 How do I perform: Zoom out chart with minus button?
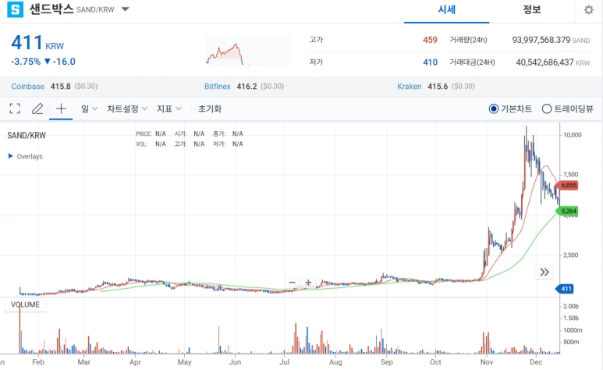coord(293,283)
